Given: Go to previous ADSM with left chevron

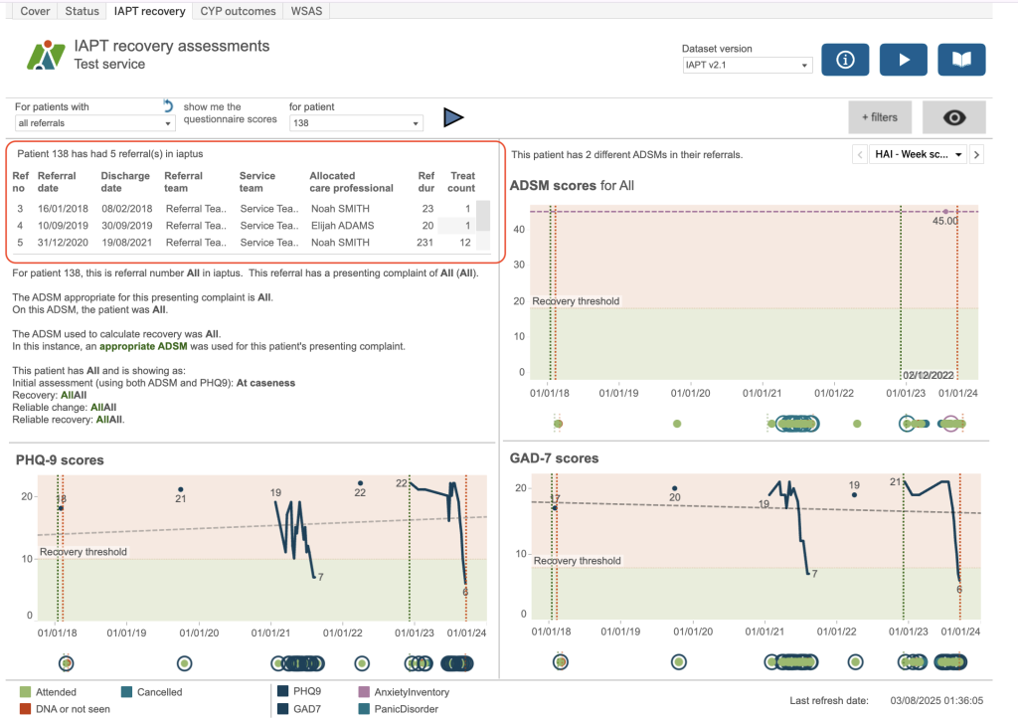Looking at the screenshot, I should [x=859, y=154].
